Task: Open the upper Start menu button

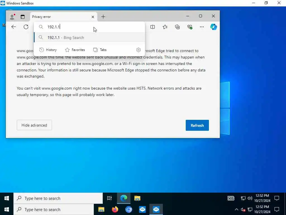Action: click(x=7, y=198)
